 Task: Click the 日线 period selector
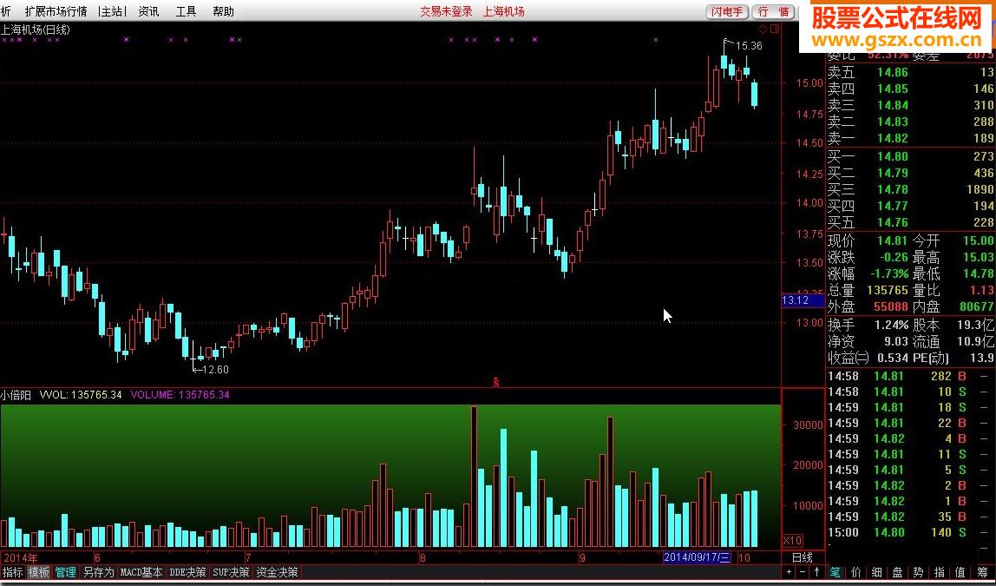click(x=803, y=557)
